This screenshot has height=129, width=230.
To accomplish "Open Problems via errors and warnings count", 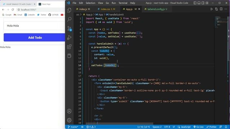I will click(91, 127).
